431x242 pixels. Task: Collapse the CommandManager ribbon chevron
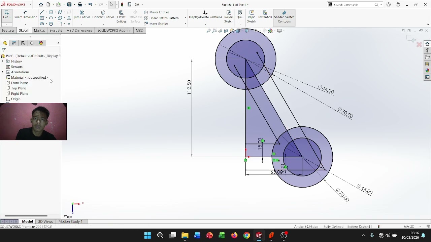click(x=428, y=24)
